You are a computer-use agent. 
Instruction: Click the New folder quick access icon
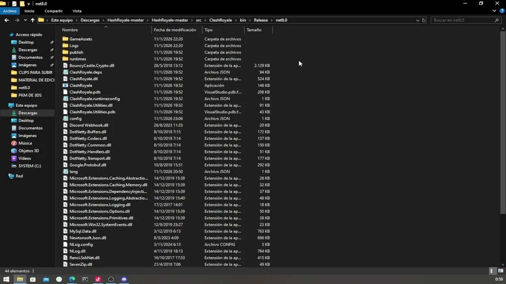pos(21,4)
